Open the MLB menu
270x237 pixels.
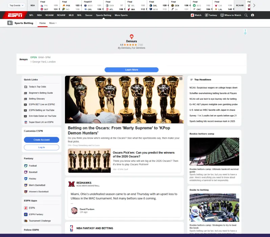[x=71, y=15]
